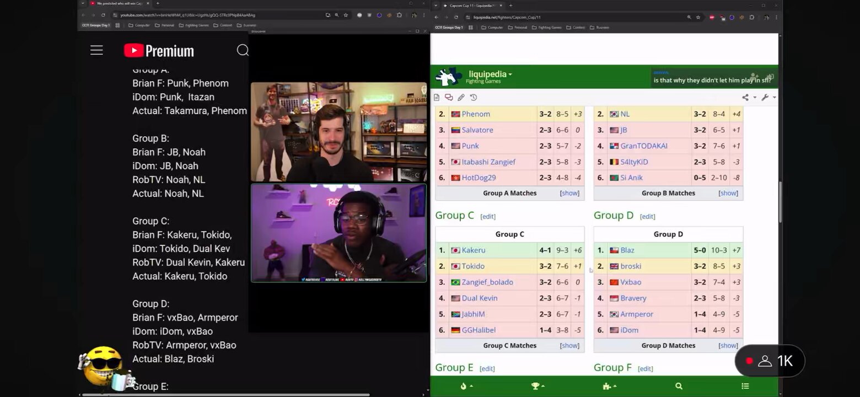
Task: Go back in Liquipedia browser window
Action: pos(436,17)
